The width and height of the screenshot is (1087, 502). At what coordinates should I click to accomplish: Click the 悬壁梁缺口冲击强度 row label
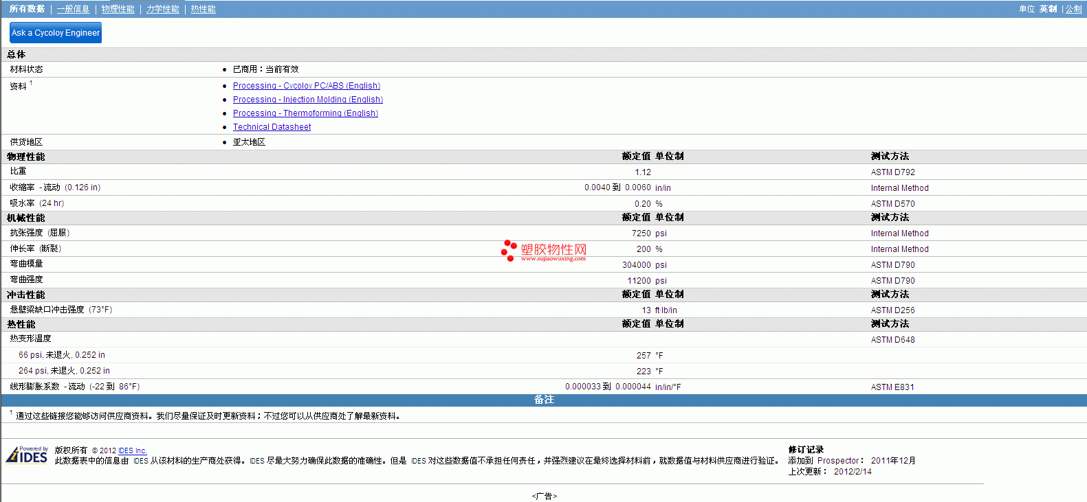(61, 310)
